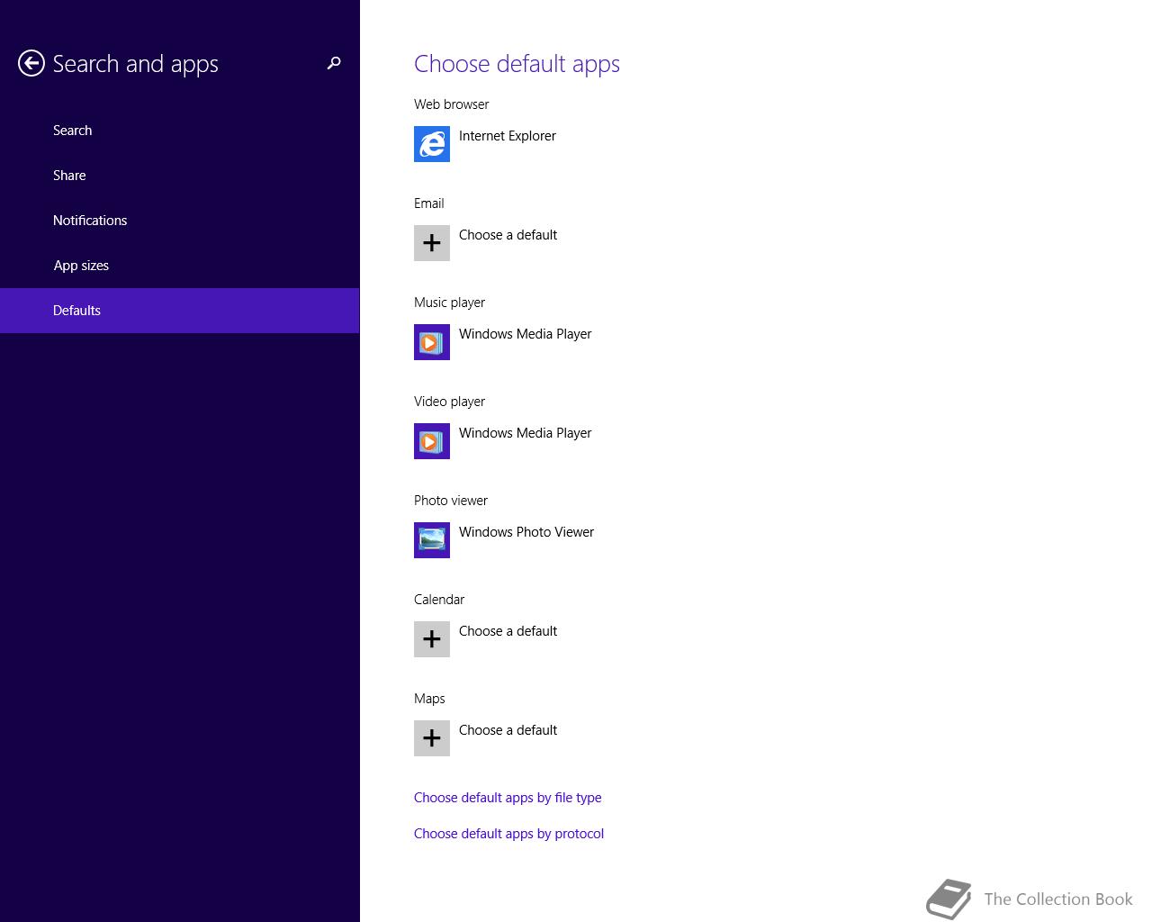Click Windows Media Player text under Video player
Image resolution: width=1152 pixels, height=922 pixels.
(x=525, y=433)
